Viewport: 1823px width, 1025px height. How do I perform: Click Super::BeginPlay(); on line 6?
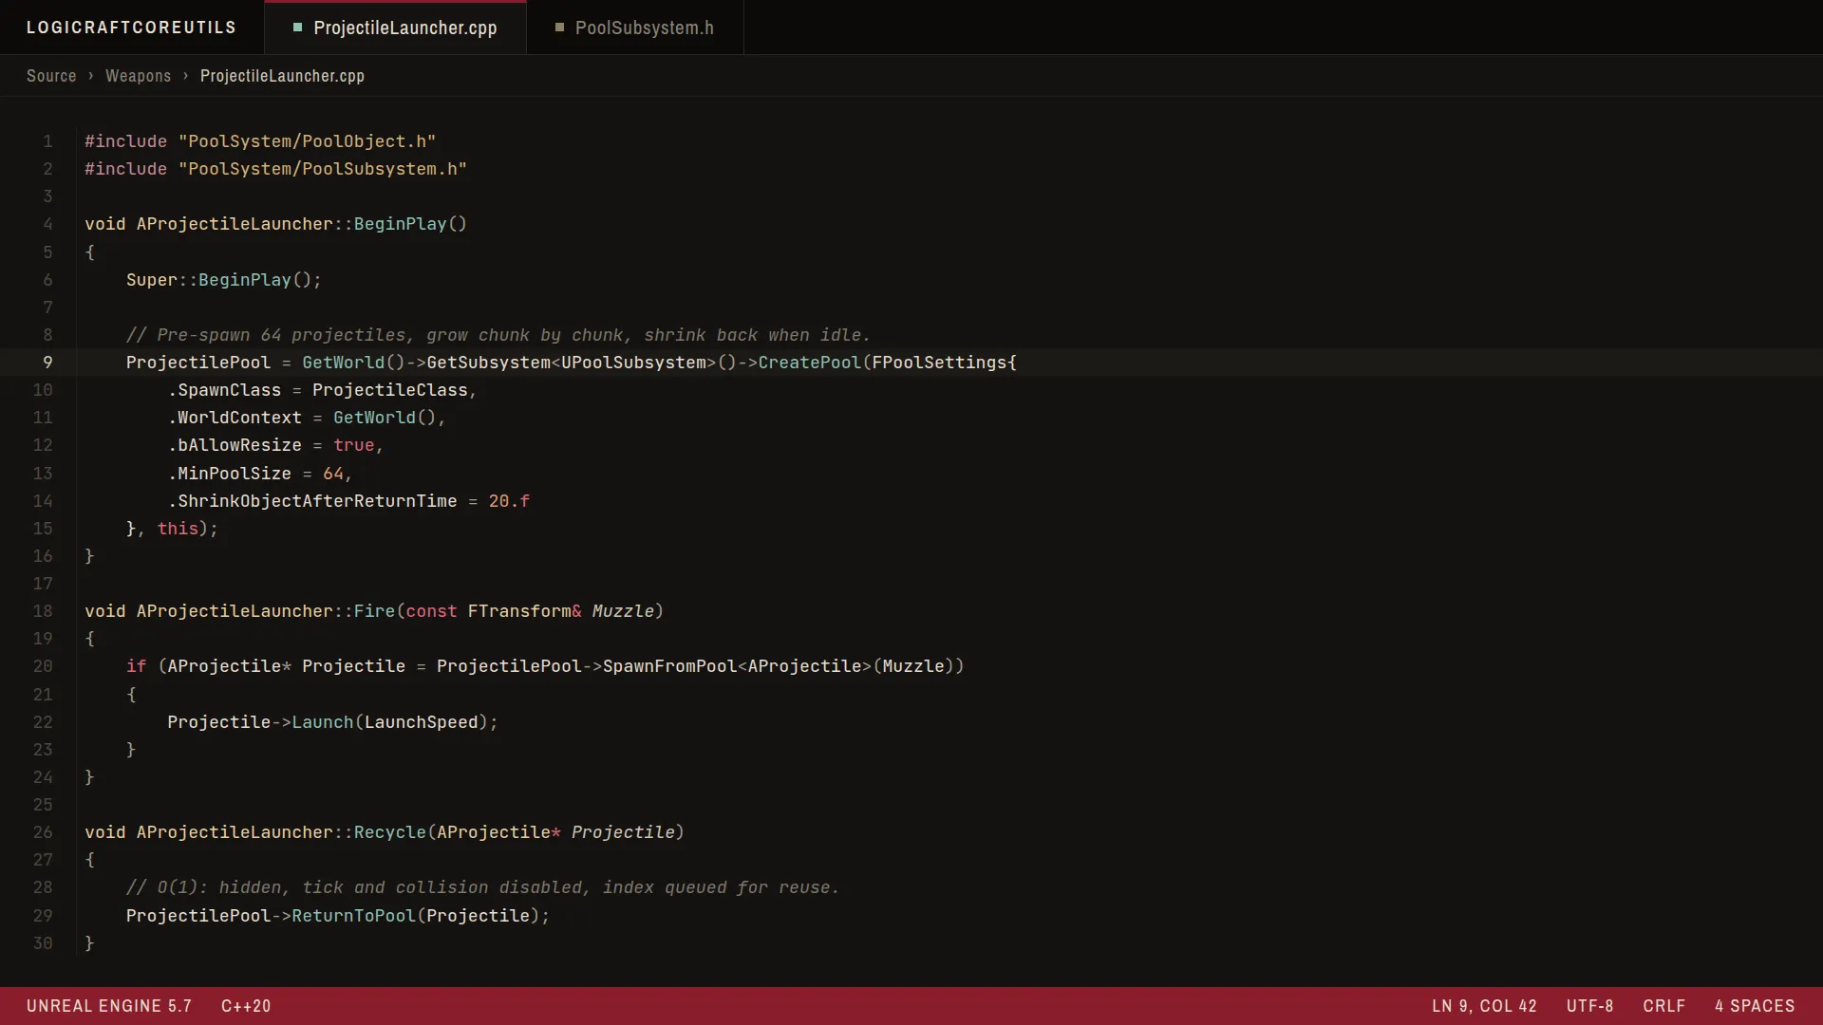click(224, 280)
